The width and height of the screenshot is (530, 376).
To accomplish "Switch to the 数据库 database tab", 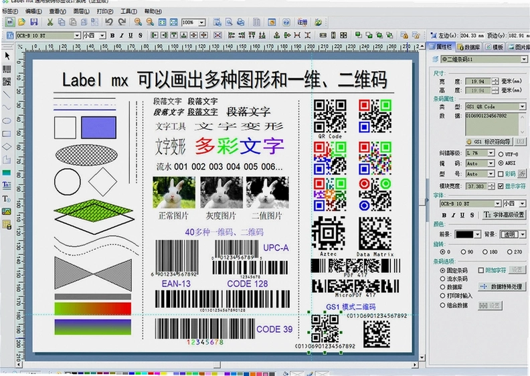I will (469, 47).
